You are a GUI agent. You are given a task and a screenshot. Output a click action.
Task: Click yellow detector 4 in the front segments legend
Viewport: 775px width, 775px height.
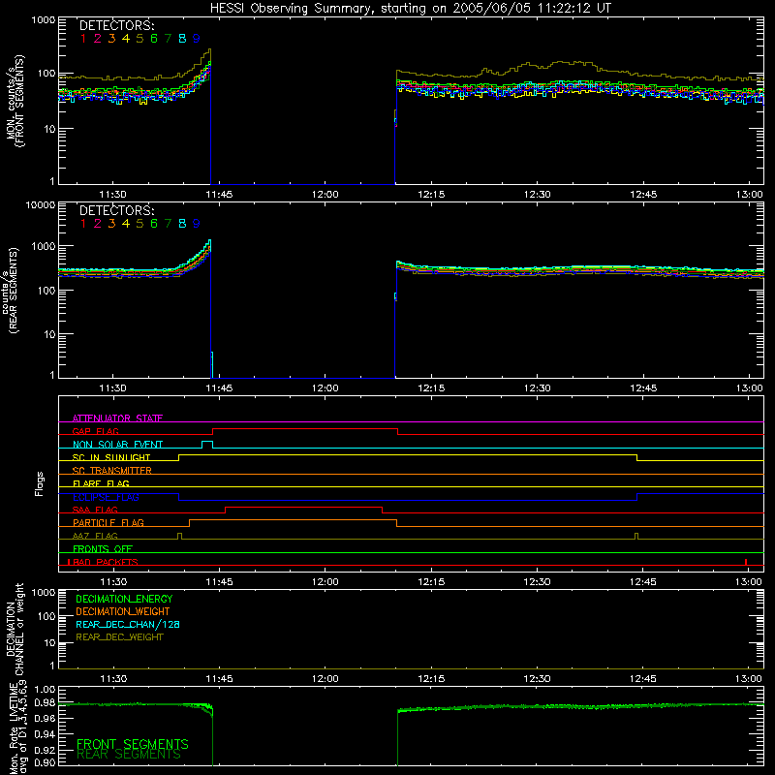click(126, 39)
